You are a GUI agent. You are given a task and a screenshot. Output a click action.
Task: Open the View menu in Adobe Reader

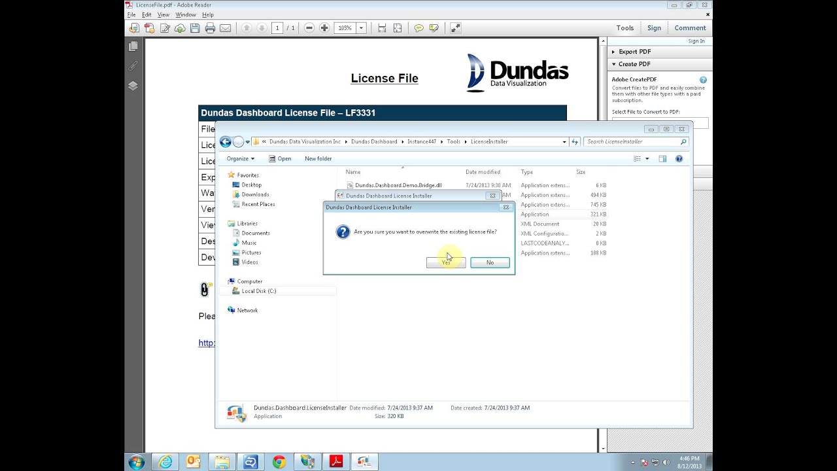[x=163, y=14]
